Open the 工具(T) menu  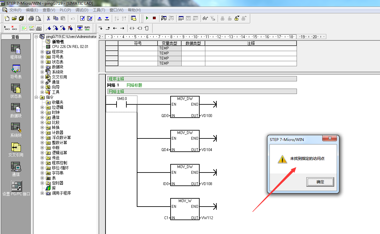point(99,10)
